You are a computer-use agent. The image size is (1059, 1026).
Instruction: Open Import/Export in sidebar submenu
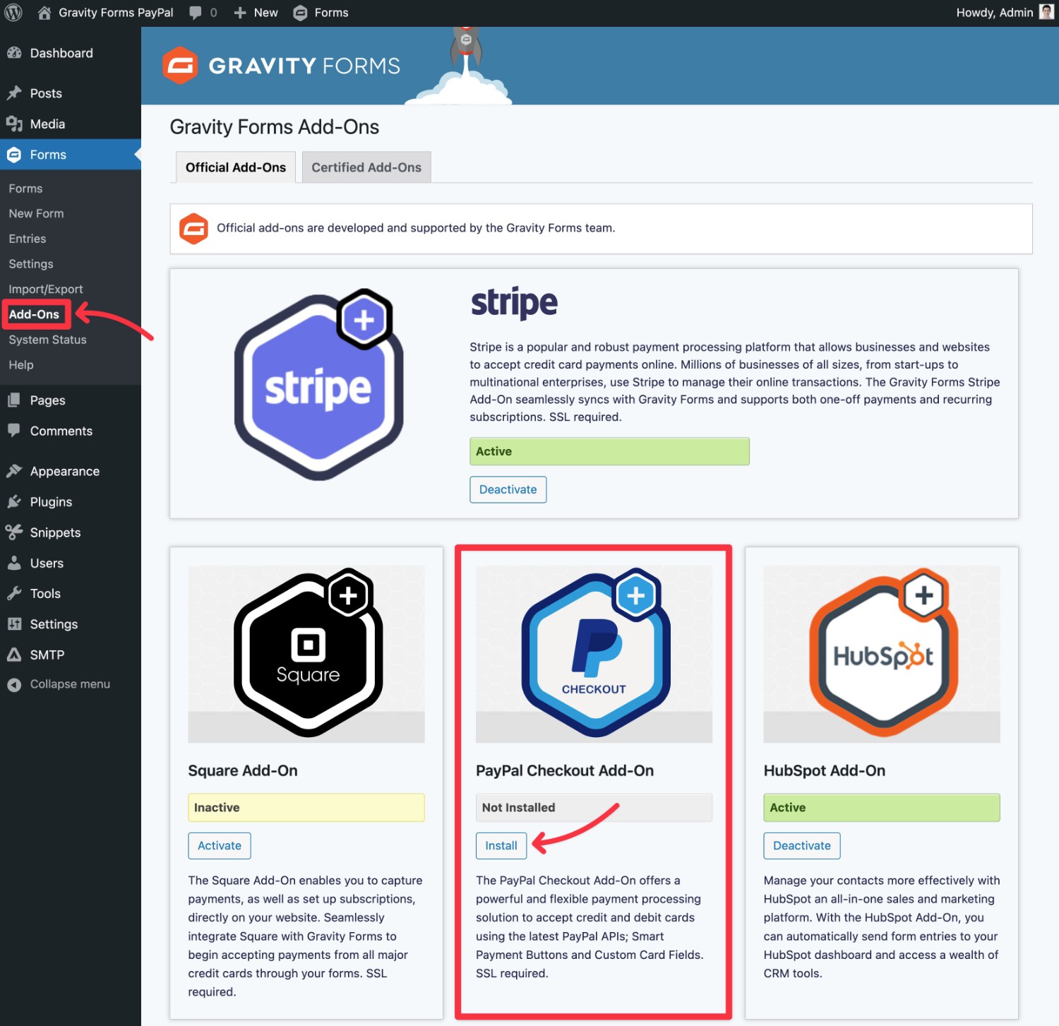(x=45, y=290)
